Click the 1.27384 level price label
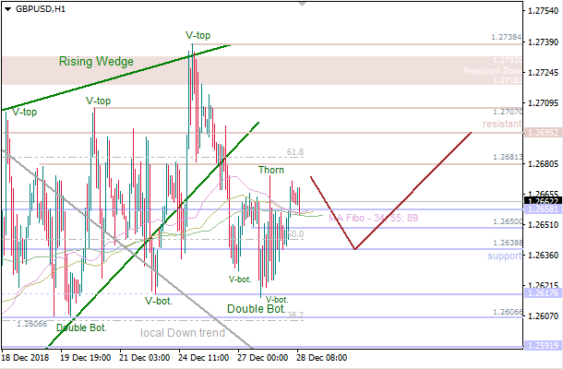Screen dimensions: 563x369 (x=506, y=39)
